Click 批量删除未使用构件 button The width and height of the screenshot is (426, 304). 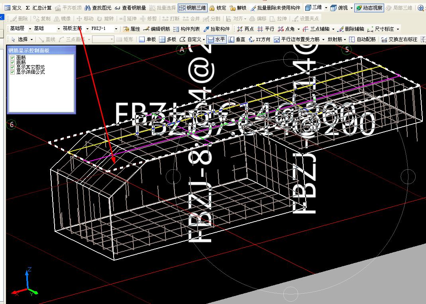pyautogui.click(x=275, y=8)
